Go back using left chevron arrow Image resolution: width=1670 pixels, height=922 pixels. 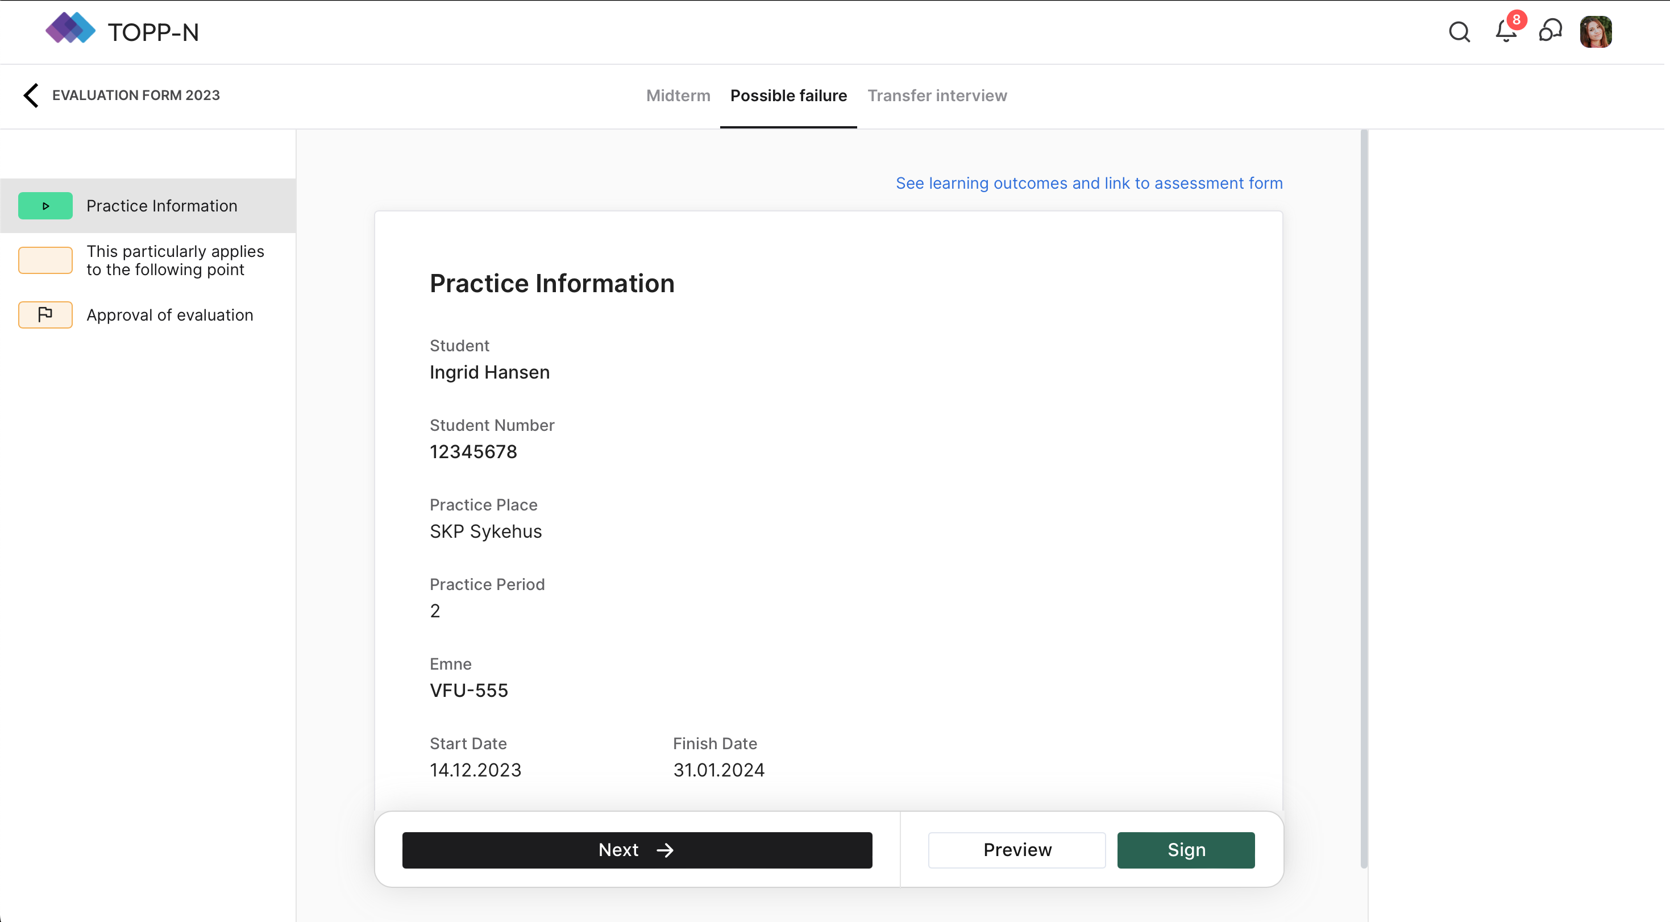pos(31,95)
